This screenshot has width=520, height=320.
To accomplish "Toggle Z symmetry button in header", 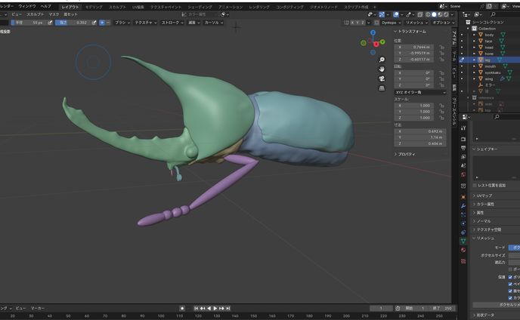I will coord(363,23).
